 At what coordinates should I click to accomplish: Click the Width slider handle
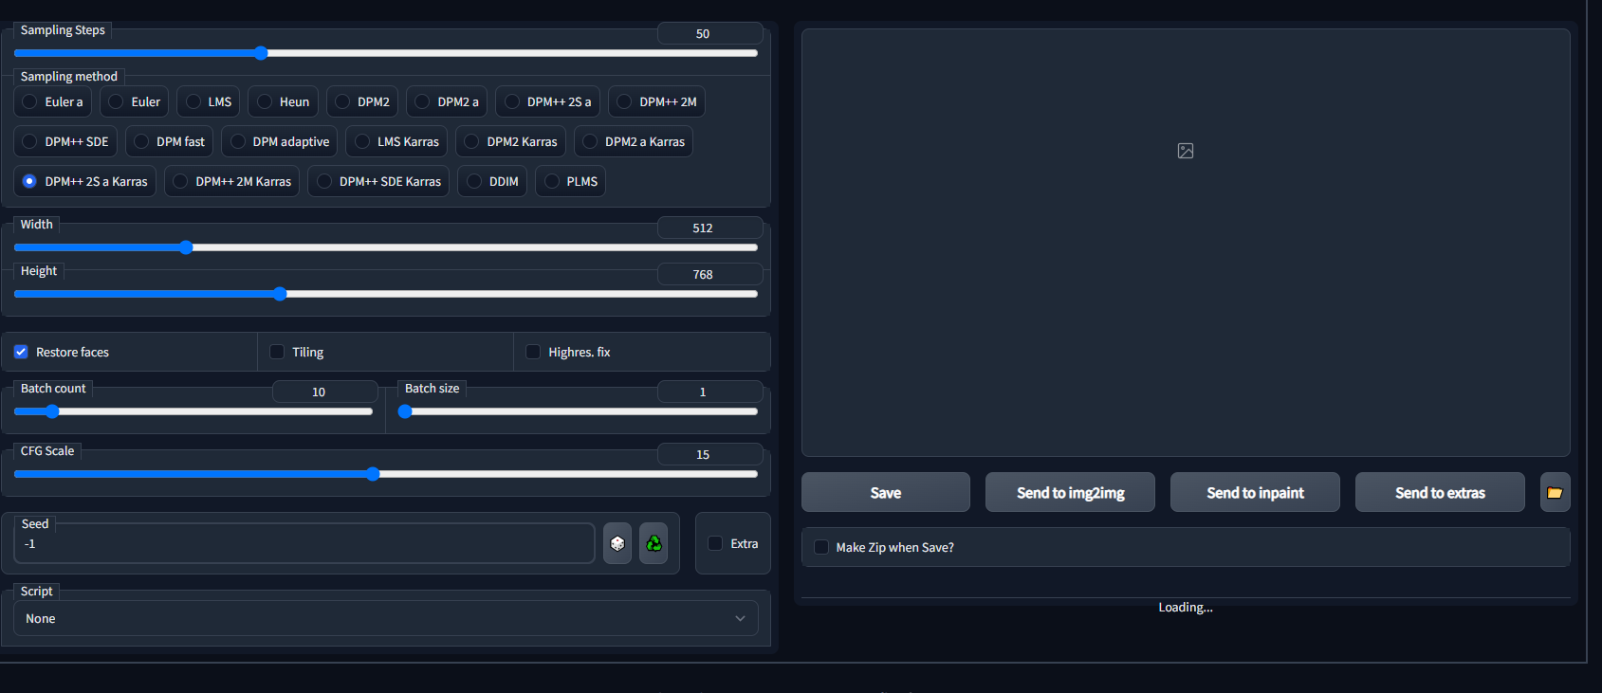[186, 247]
